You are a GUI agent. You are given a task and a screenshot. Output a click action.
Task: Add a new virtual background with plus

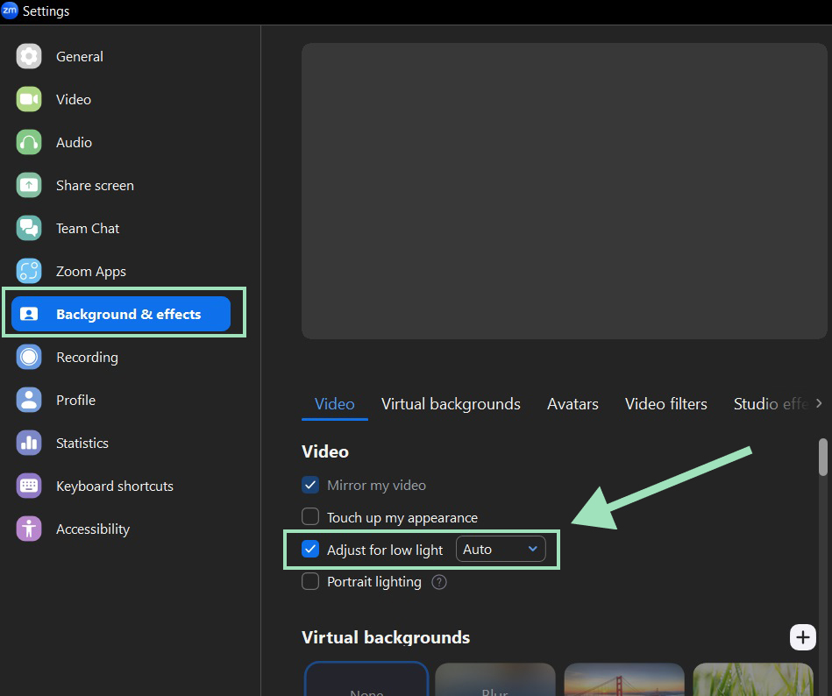(x=803, y=637)
